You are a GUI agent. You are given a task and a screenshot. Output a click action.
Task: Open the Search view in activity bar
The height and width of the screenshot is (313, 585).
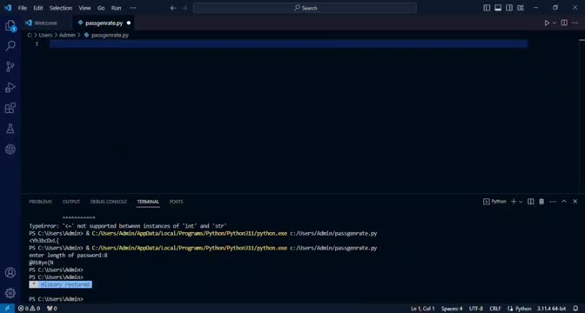point(10,46)
